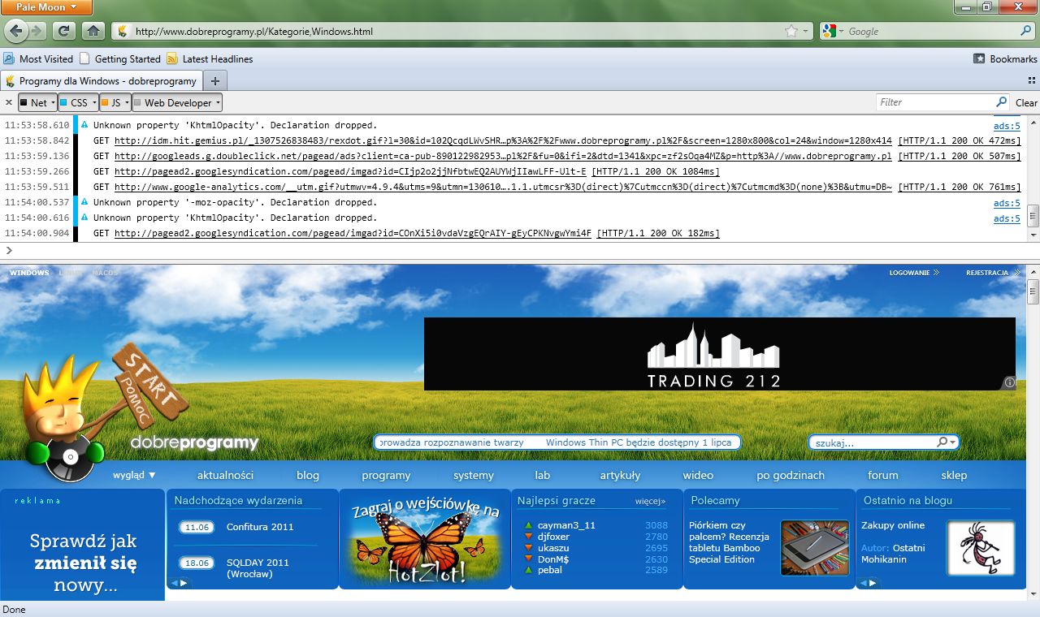This screenshot has height=617, width=1040.
Task: Click the warning icon at 11:54:00.537
Action: 84,202
